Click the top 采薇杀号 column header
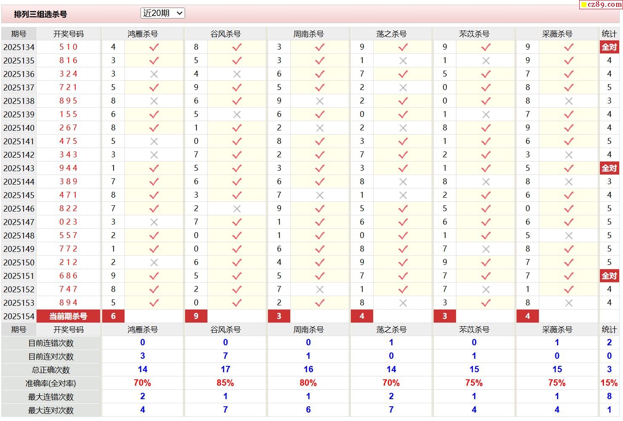The width and height of the screenshot is (623, 421). coord(557,34)
